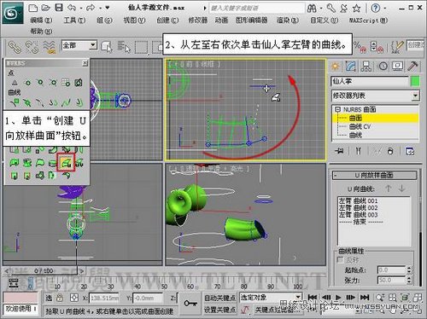Screen dimensions: 427x319
Task: Choose the Rectangular Selection Region icon
Action: 141,47
